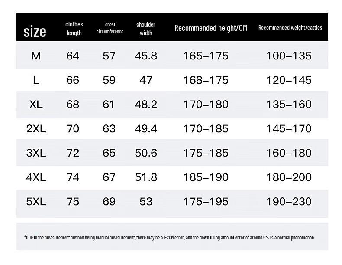The width and height of the screenshot is (342, 265).
Task: Select the XL size row label
Action: [x=36, y=105]
